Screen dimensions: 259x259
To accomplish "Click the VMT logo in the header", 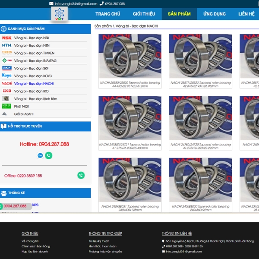I will 60,14.
